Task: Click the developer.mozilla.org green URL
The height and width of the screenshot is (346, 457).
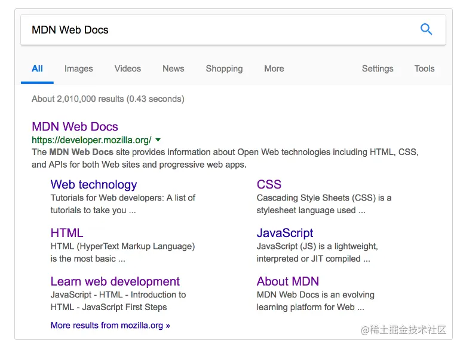Action: (x=91, y=140)
